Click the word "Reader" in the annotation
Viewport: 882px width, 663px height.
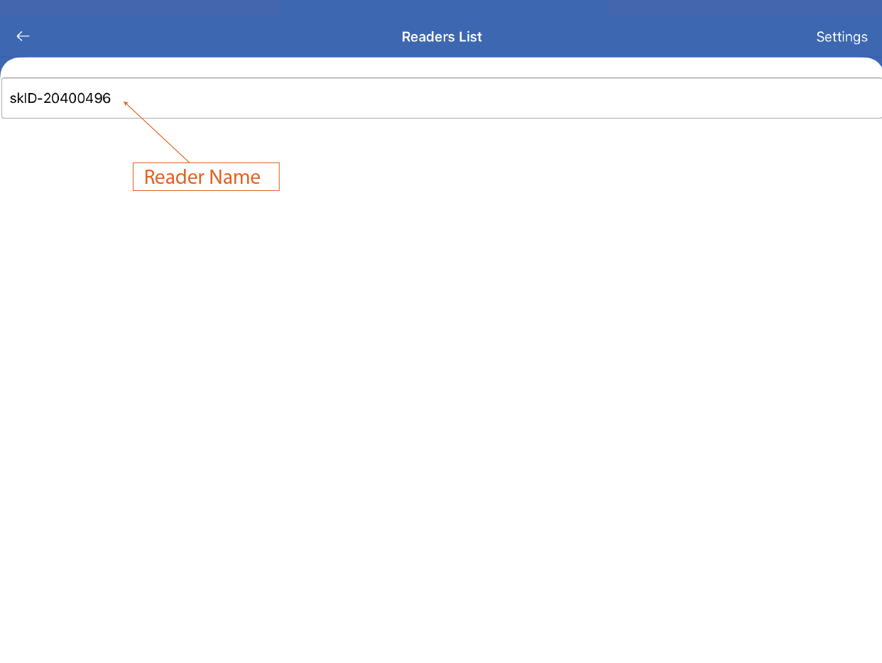(x=173, y=177)
